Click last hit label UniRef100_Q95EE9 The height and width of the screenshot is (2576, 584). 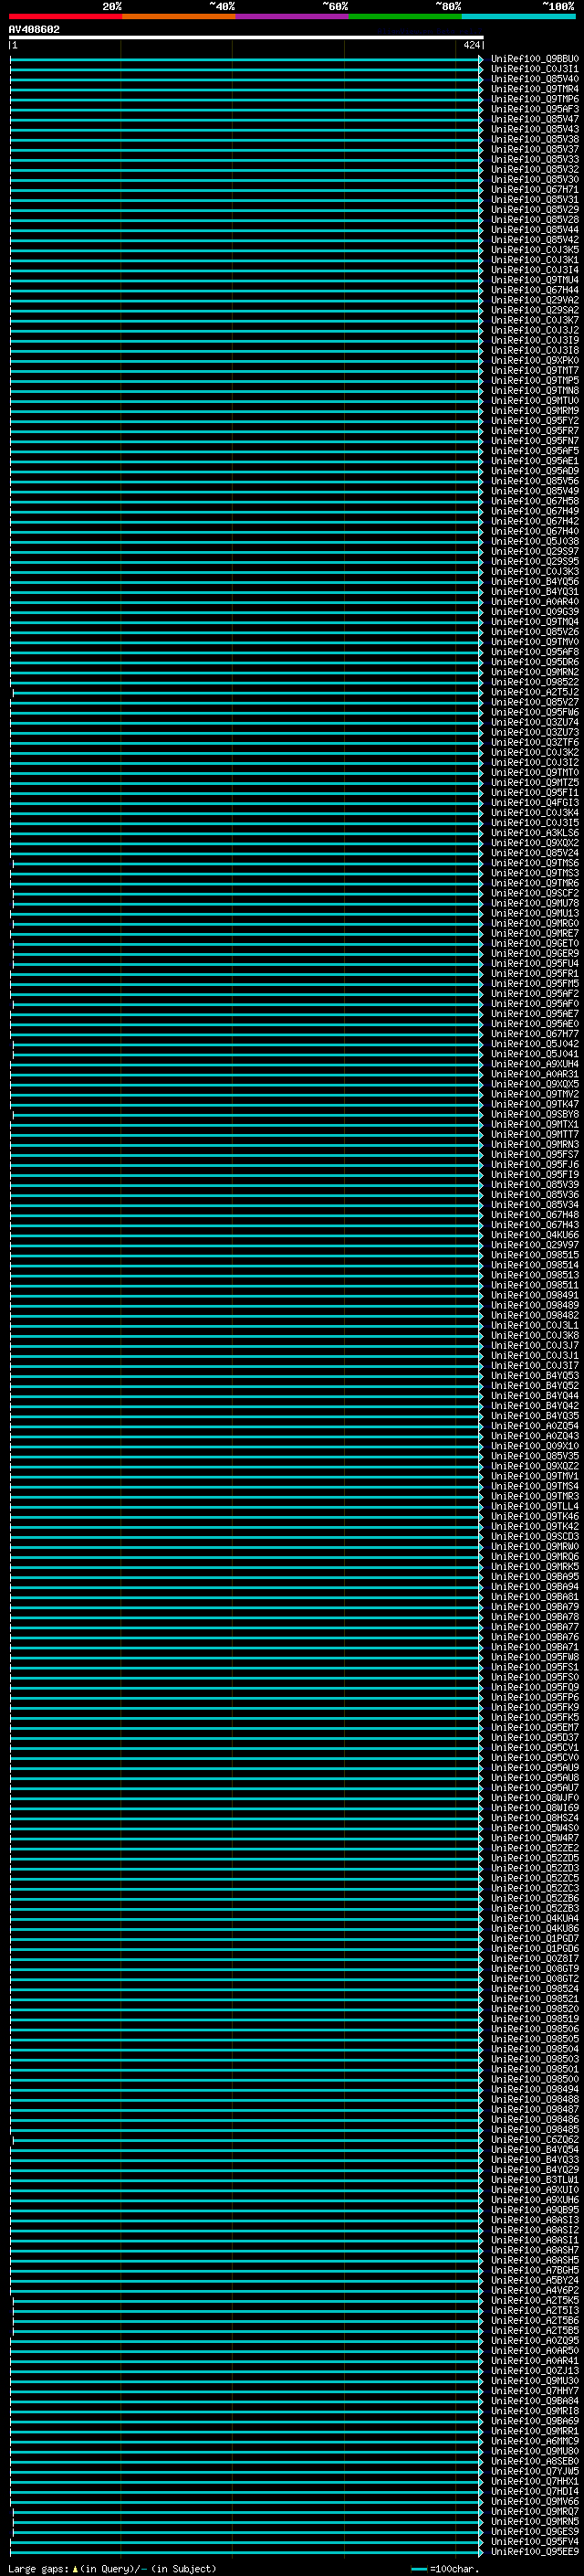535,2551
